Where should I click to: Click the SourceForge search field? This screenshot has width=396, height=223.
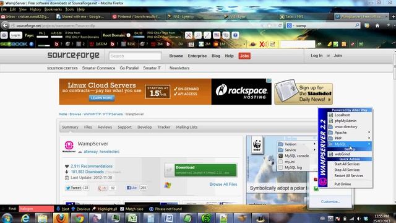[135, 56]
